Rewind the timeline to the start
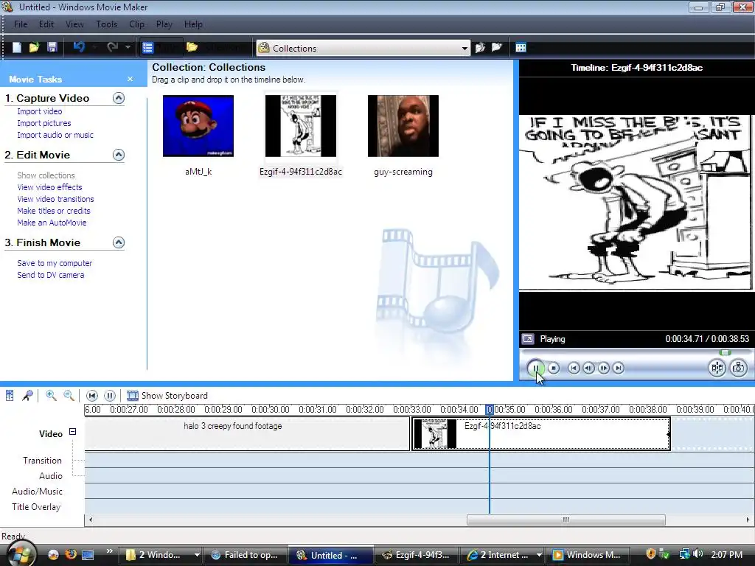Screen dimensions: 755x566 pos(92,396)
